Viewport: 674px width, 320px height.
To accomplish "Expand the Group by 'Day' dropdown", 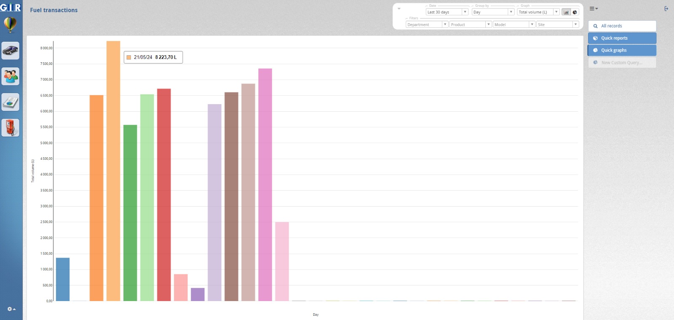I will pos(492,12).
